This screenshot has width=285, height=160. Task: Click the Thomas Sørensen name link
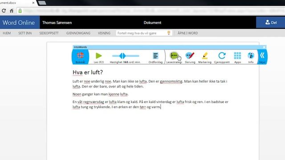(x=57, y=23)
